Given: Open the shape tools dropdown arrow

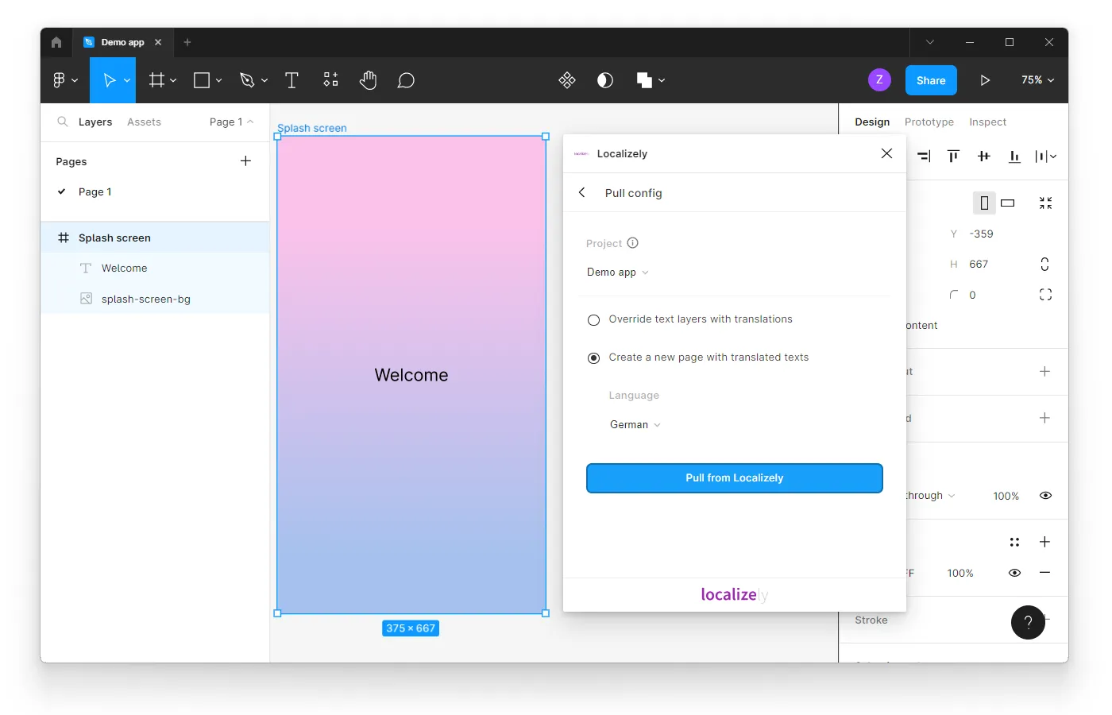Looking at the screenshot, I should 218,80.
